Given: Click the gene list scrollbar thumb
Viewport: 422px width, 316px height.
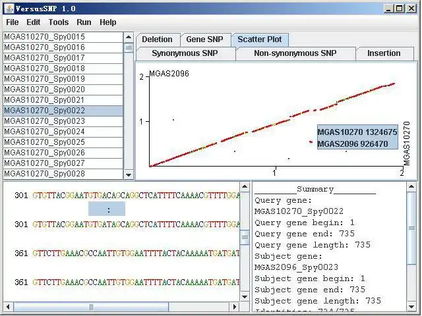Looking at the screenshot, I should coord(129,48).
